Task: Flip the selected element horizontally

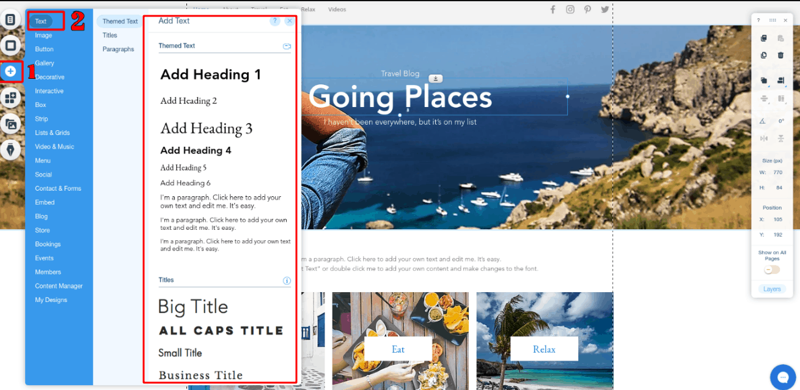Action: (763, 138)
